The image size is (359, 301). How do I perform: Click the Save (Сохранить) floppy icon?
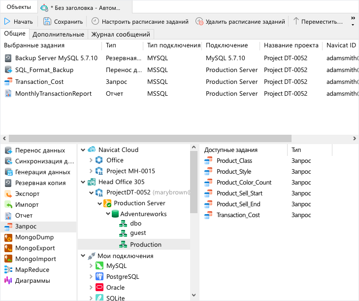coord(47,21)
